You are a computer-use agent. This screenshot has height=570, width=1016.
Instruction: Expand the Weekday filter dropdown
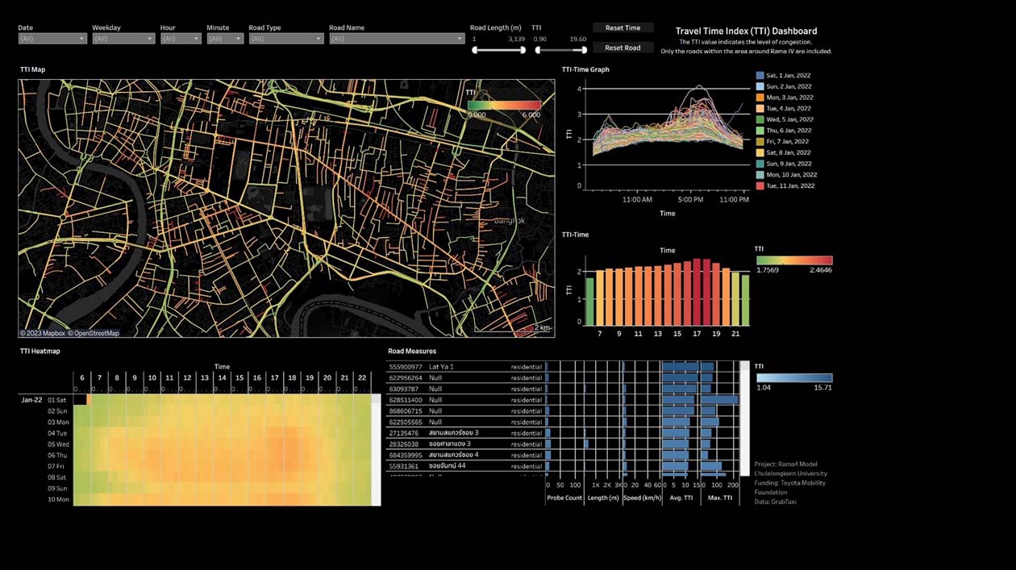[x=123, y=39]
